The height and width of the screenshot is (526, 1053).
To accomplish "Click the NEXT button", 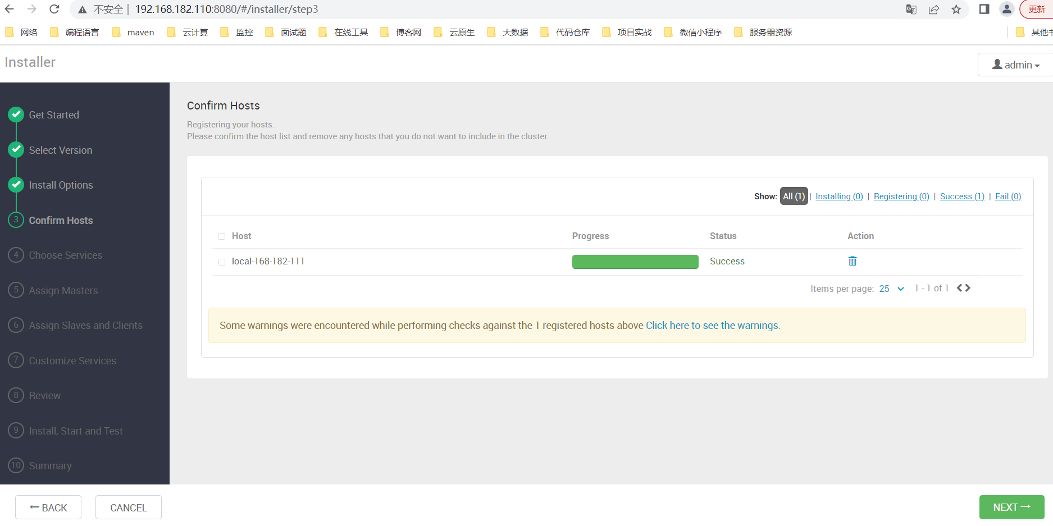I will click(1011, 507).
